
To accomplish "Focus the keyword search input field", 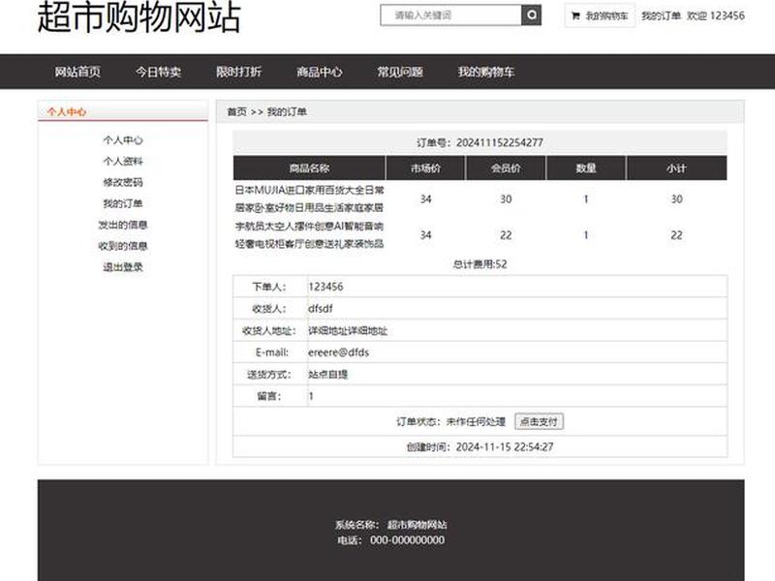I will tap(450, 15).
